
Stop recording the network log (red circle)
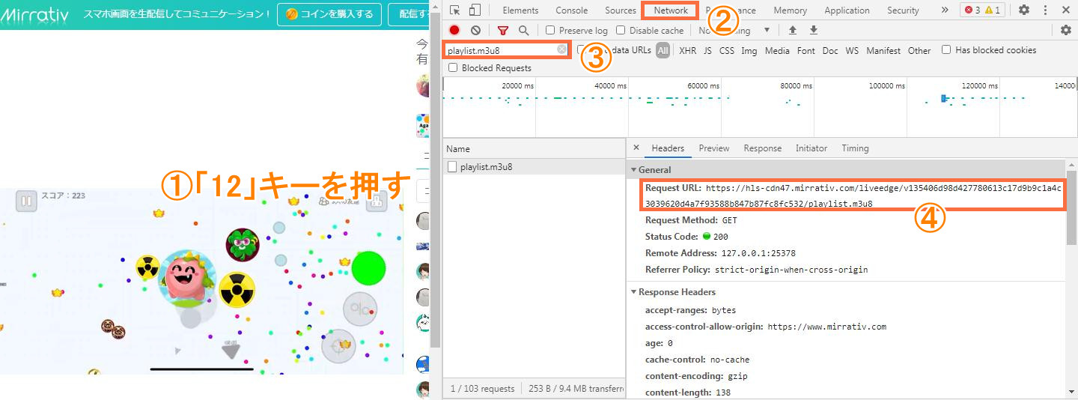454,31
